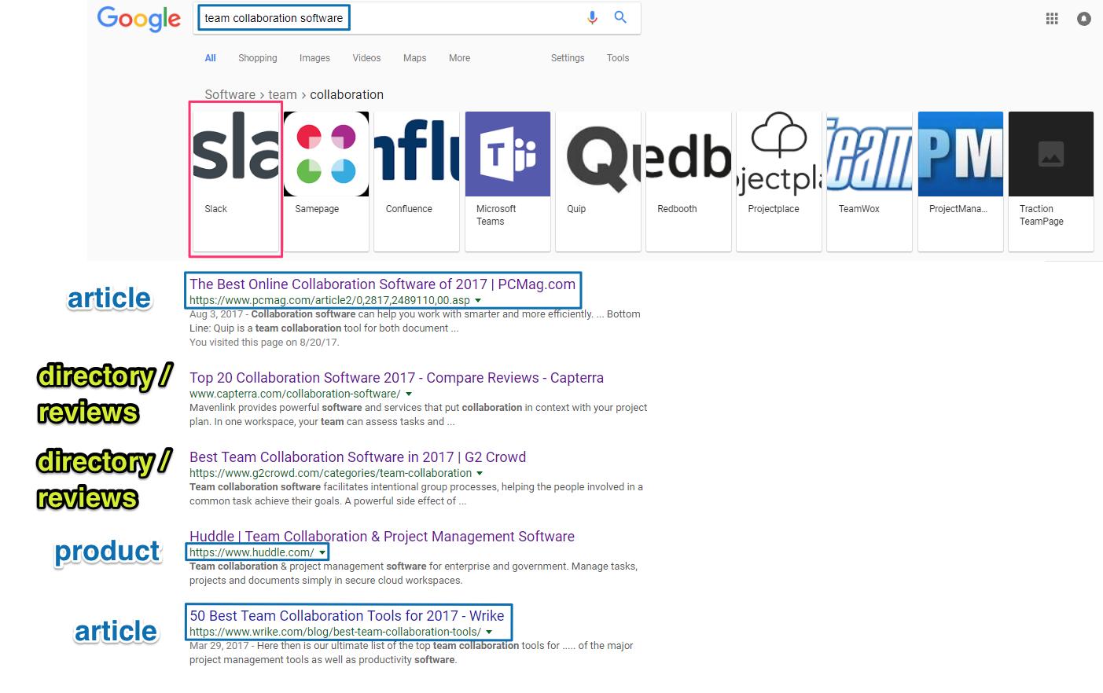Open the search Tools menu

618,58
